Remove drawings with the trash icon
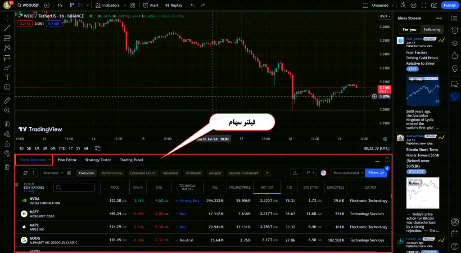The width and height of the screenshot is (461, 253). 7,167
